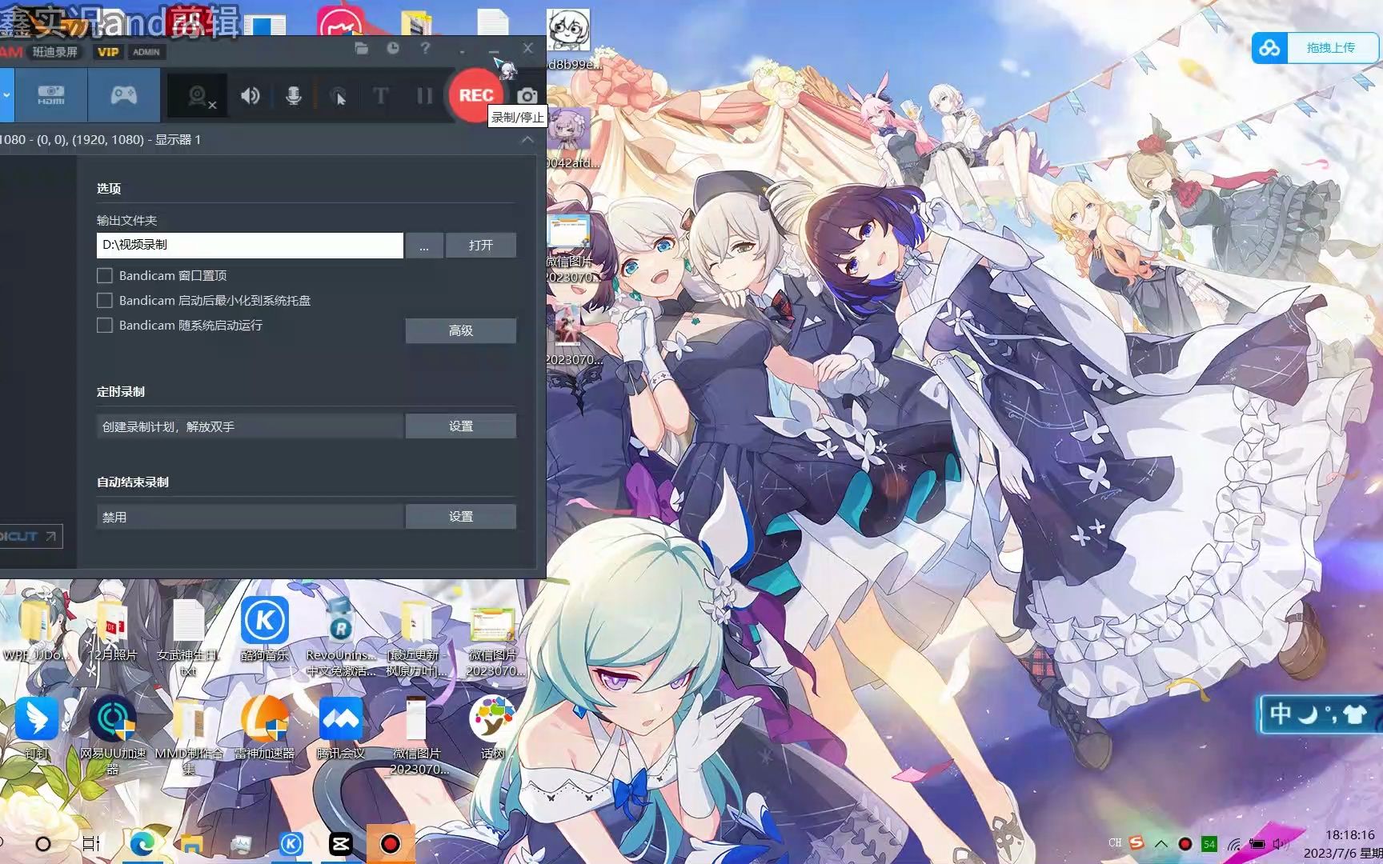Image resolution: width=1383 pixels, height=864 pixels.
Task: Open the scheduled recording clock icon
Action: point(393,49)
